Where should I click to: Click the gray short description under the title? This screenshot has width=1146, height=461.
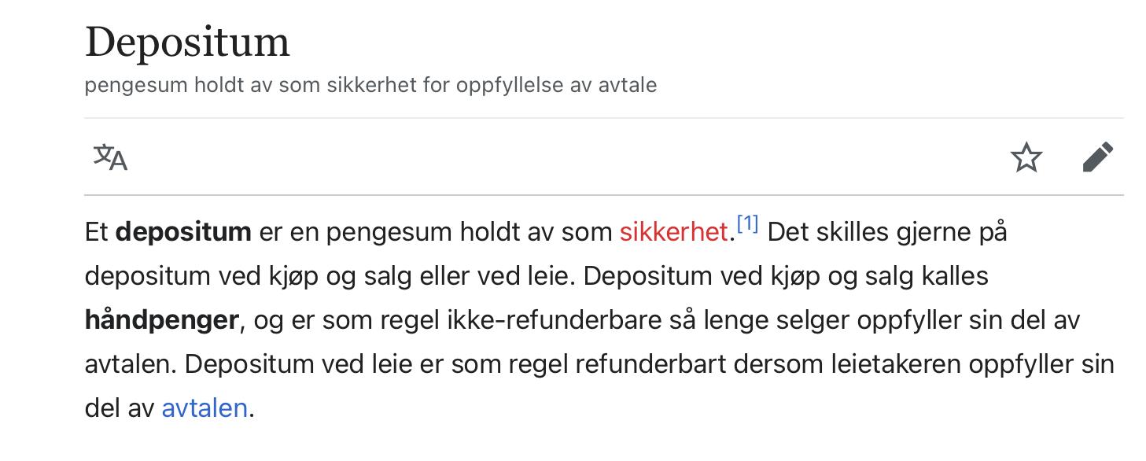point(370,85)
